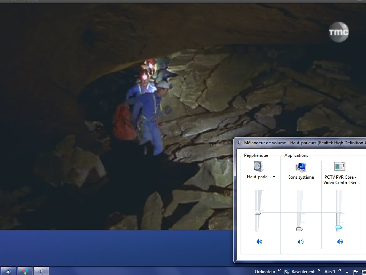Open the first taskbar button with blue icon

(x=8, y=271)
